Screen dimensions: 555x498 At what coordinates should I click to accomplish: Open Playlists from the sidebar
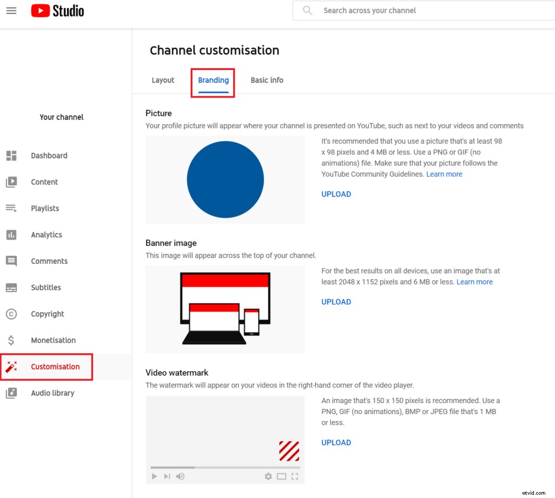[11, 208]
